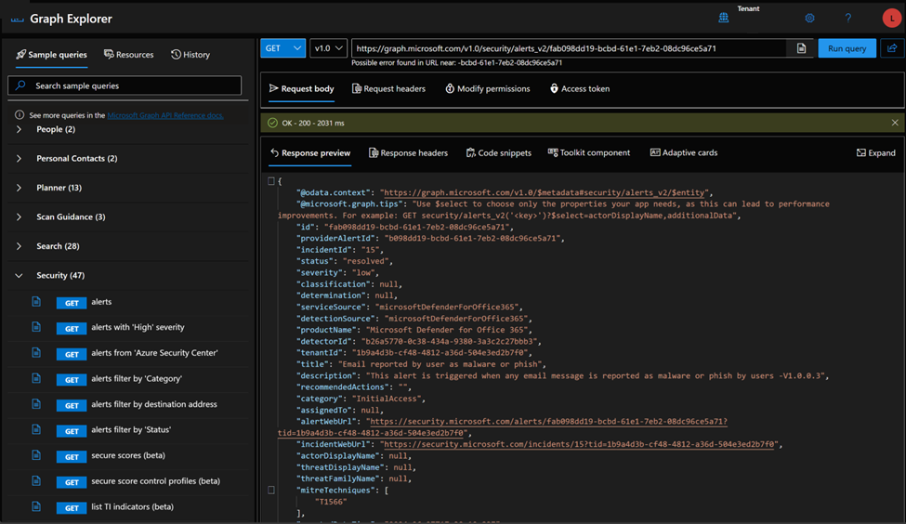The width and height of the screenshot is (906, 524).
Task: Open the v1.0 version dropdown
Action: click(329, 48)
